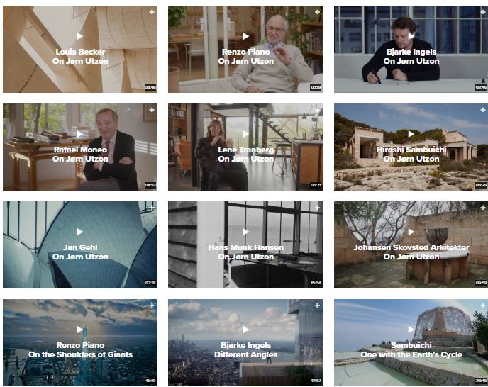Play the Louis Becker On Jørn Utzon video
Screen dimensions: 488x387
(80, 36)
